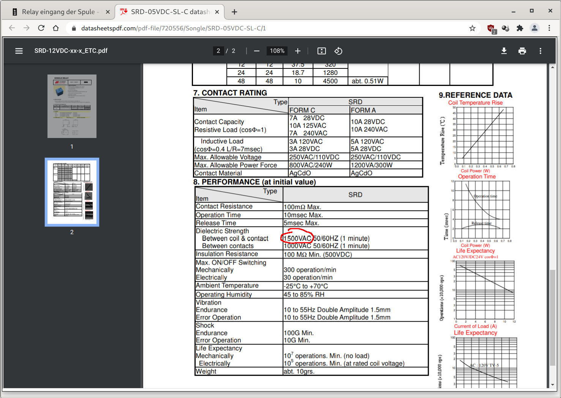The width and height of the screenshot is (561, 398).
Task: Click the 'Insulation Resistance' row label
Action: [x=227, y=254]
